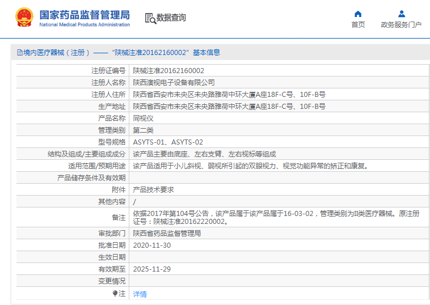Click the 批准日期 label
The width and height of the screenshot is (430, 305).
(112, 245)
